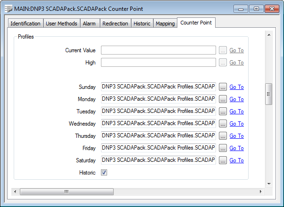Click the Saturday profile field
Image resolution: width=284 pixels, height=207 pixels.
(159, 160)
